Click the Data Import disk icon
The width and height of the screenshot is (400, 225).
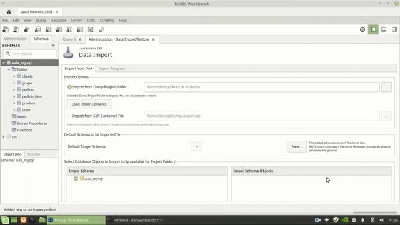point(68,52)
